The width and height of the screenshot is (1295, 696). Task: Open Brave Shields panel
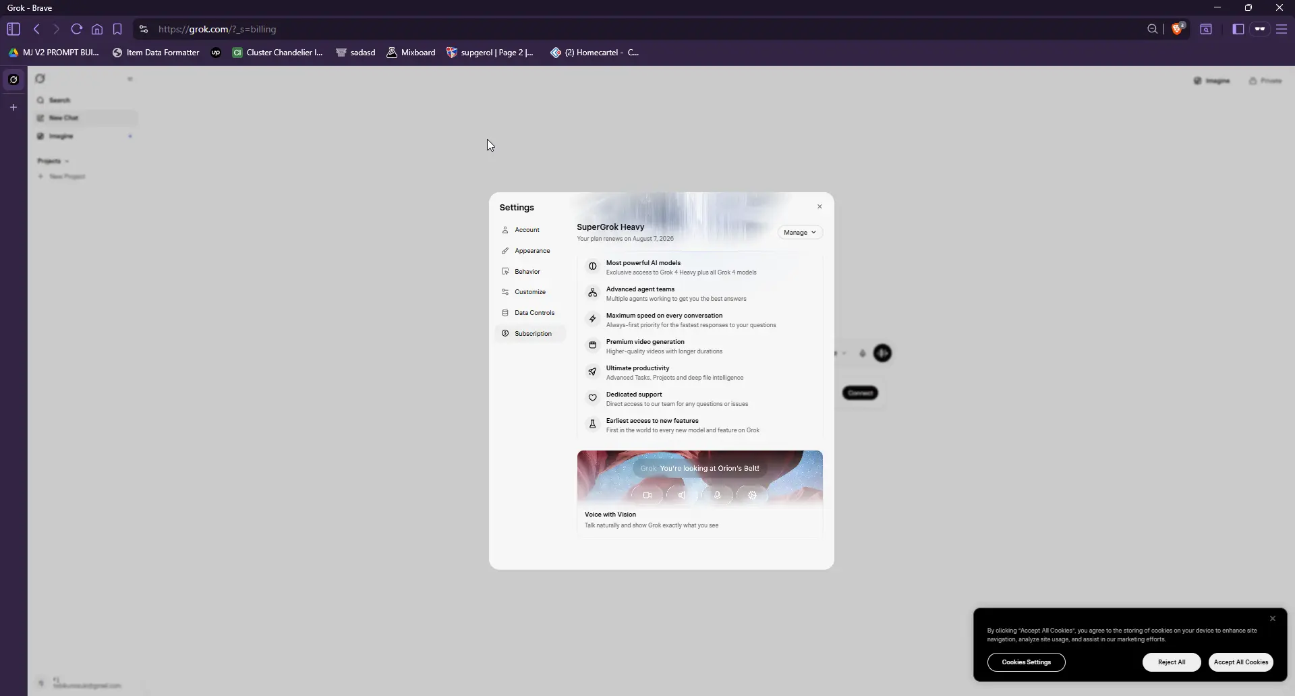1178,29
